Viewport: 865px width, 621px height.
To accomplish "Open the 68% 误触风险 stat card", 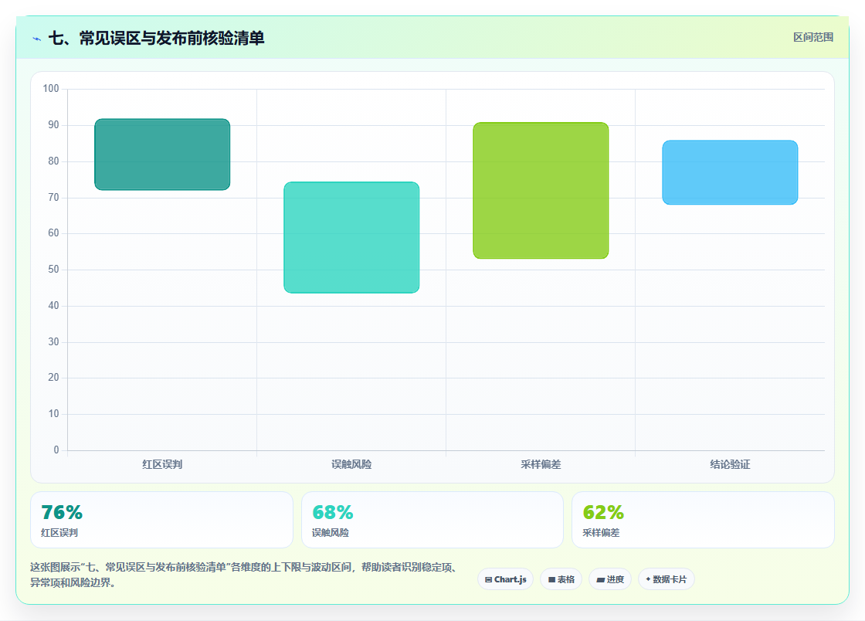I will pos(432,520).
